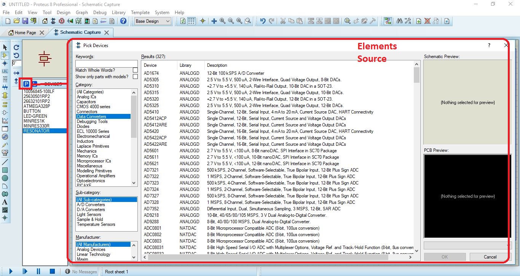Select the 2D Circle drawing tool
Image resolution: width=520 pixels, height=276 pixels.
[x=5, y=178]
